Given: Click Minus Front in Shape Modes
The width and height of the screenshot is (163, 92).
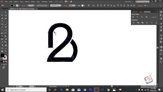Looking at the screenshot, I should 138,17.
